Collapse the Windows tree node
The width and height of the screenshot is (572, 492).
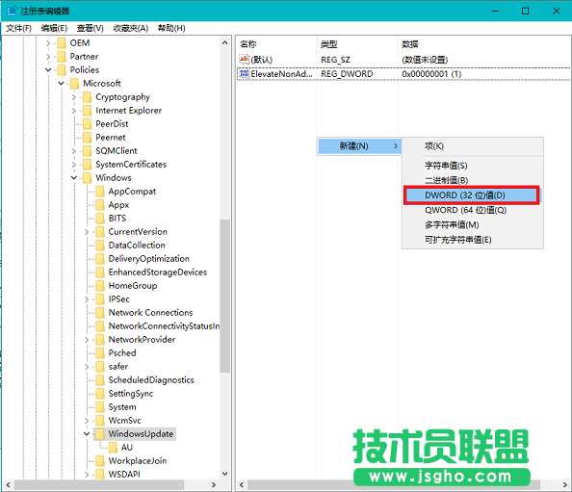point(74,178)
